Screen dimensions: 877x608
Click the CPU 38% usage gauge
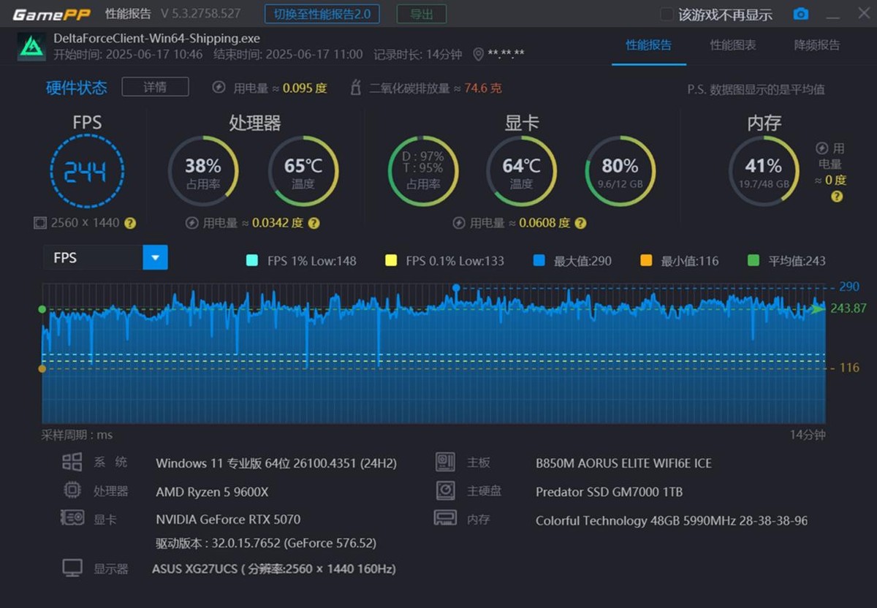[x=203, y=172]
